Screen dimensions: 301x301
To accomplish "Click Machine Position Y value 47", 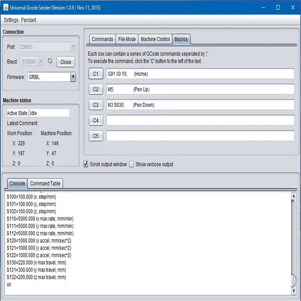I will pos(54,153).
